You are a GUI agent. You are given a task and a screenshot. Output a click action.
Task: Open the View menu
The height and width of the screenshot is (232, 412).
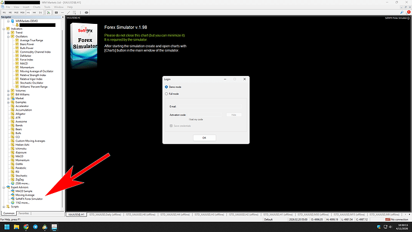(16, 7)
